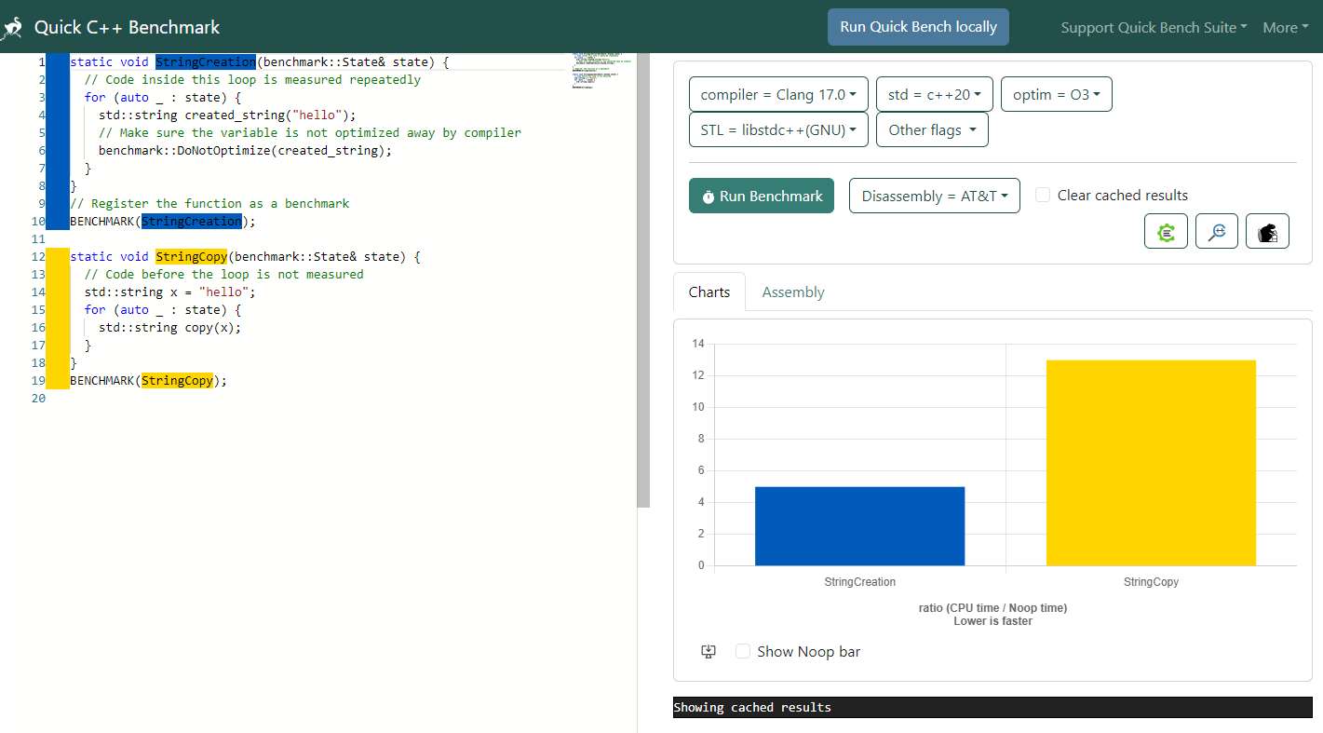Expand the Other flags dropdown
This screenshot has height=733, width=1323.
pos(931,130)
